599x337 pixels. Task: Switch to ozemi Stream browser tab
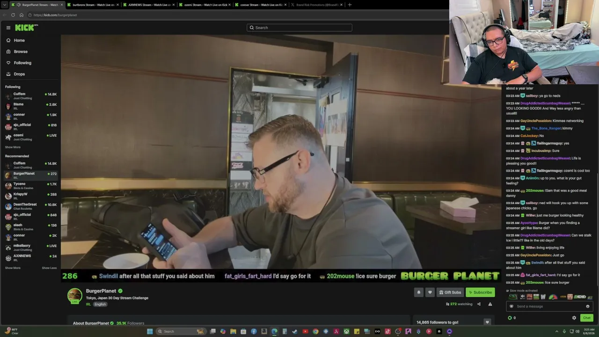coord(205,5)
